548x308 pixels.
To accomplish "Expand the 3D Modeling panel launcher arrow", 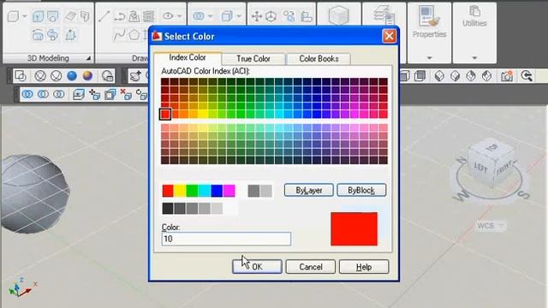I will click(x=88, y=58).
